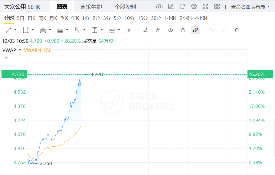The image size is (275, 175).
Task: Select the trend line drawing tool
Action: coord(8,30)
